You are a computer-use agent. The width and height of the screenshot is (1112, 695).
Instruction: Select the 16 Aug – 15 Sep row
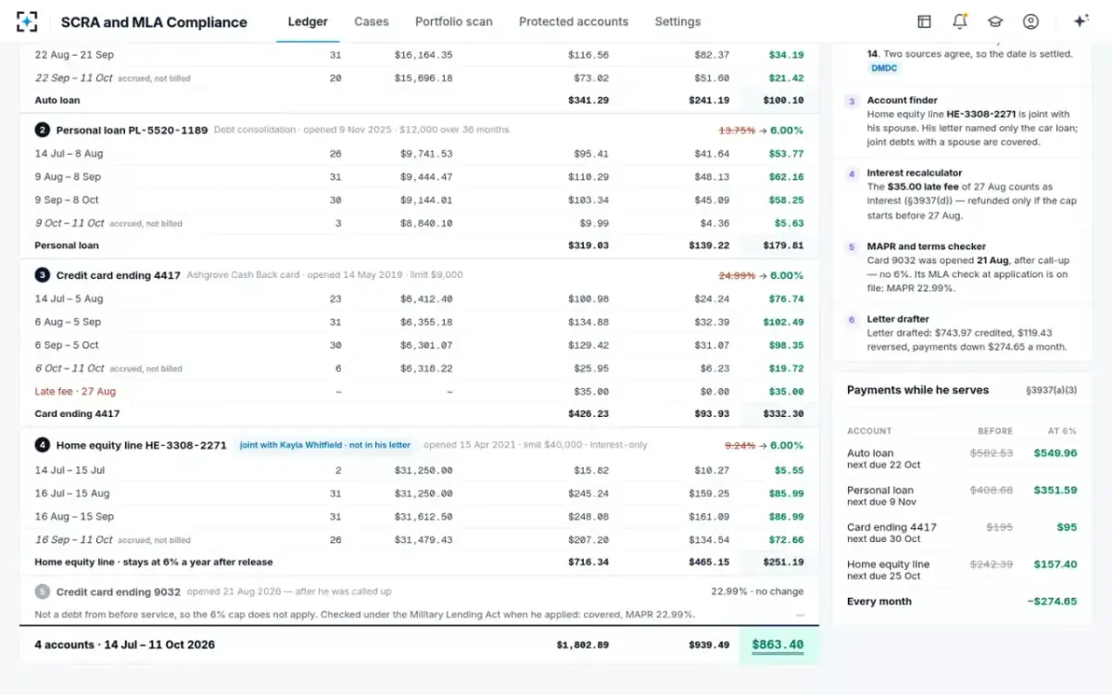(x=420, y=516)
